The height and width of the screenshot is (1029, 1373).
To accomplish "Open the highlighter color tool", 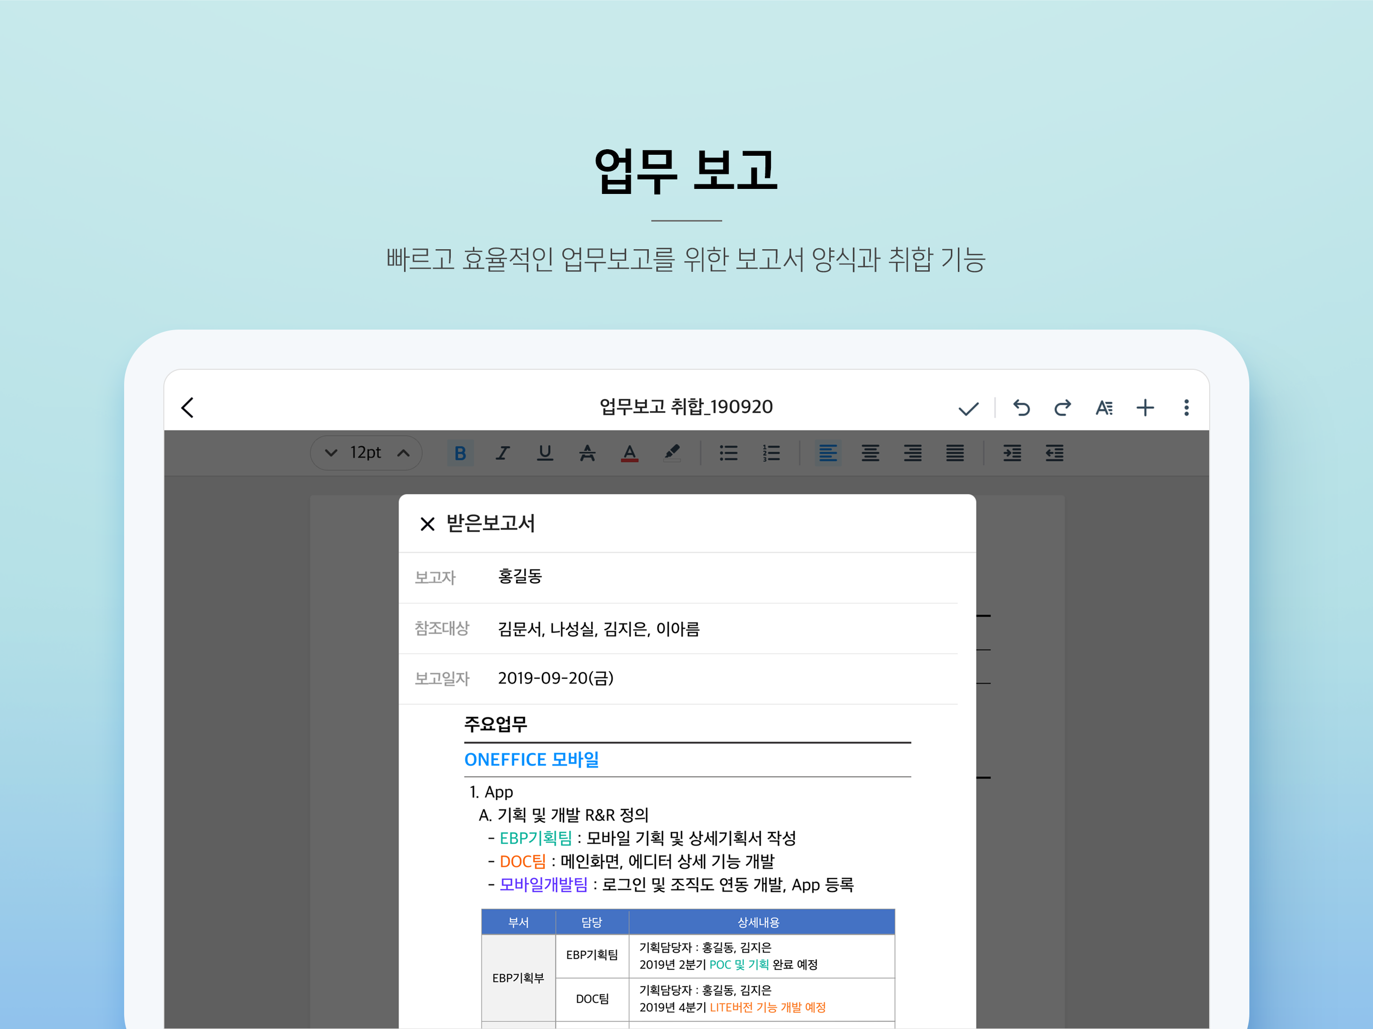I will click(x=671, y=453).
